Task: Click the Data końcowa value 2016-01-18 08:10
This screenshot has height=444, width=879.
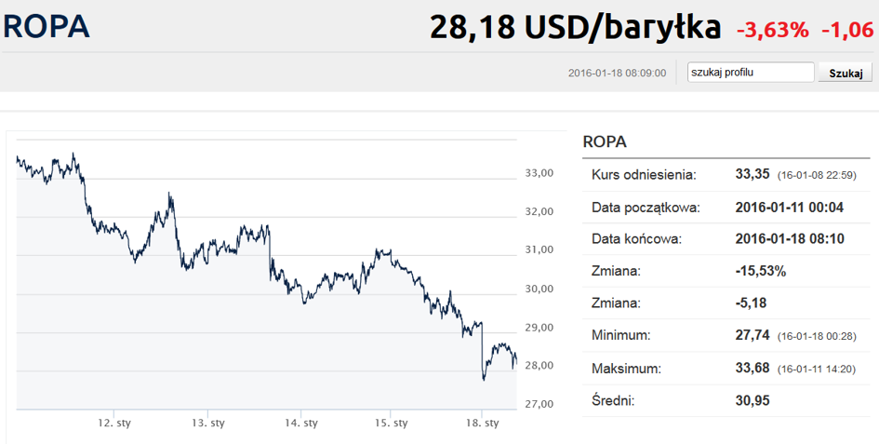Action: (790, 238)
